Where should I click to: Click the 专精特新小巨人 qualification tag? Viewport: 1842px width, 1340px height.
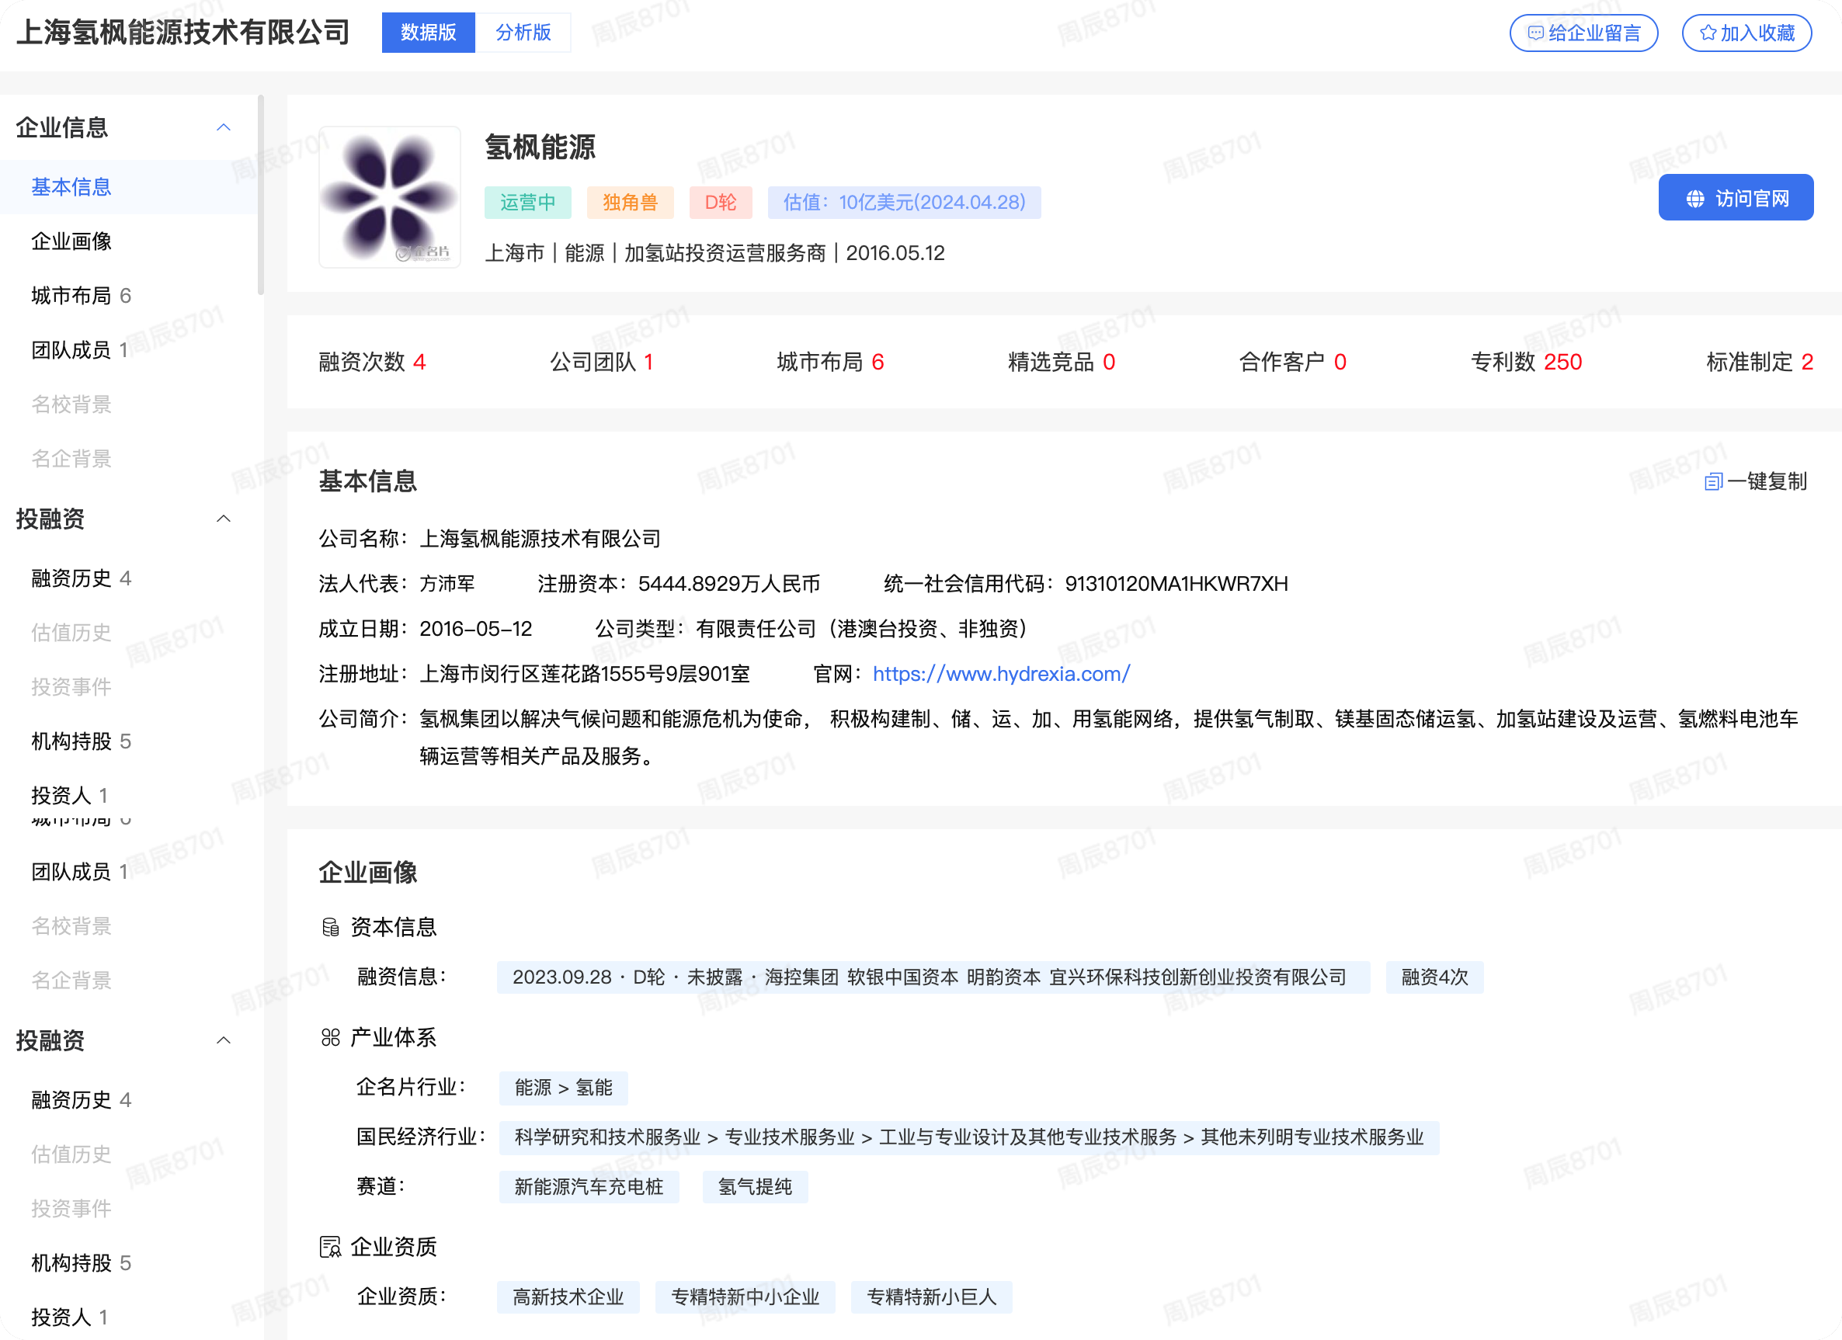coord(932,1298)
